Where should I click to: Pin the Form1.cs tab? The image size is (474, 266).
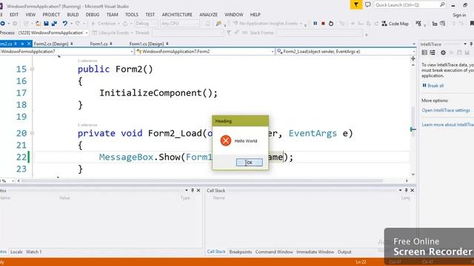[x=111, y=44]
